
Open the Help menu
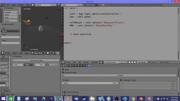(28, 5)
